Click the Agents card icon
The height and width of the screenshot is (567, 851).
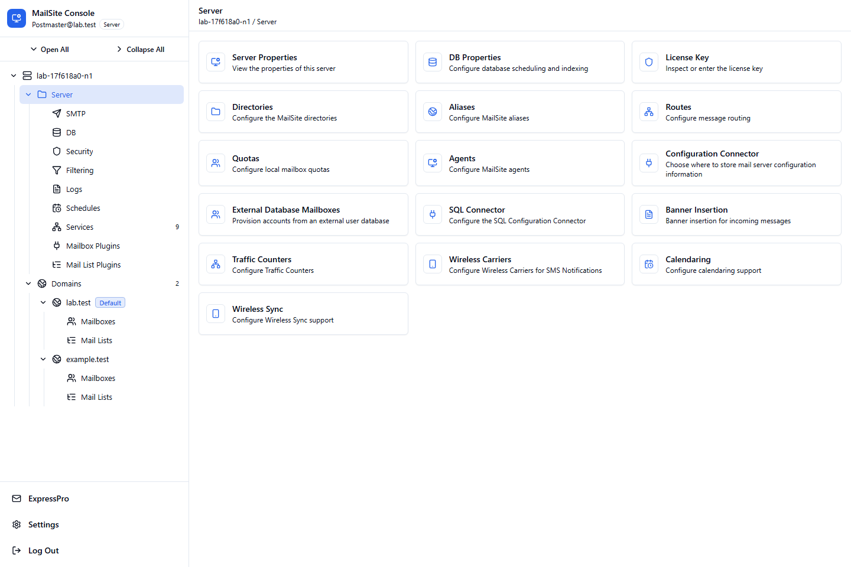point(433,163)
